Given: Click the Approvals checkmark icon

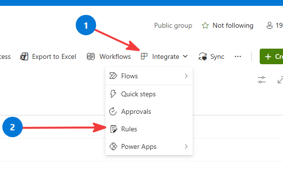Looking at the screenshot, I should click(x=113, y=111).
